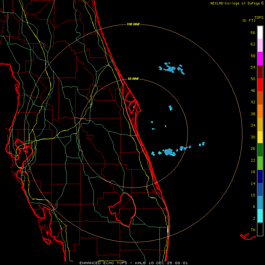Click the gold swatch between 30 and 34

click(x=260, y=125)
